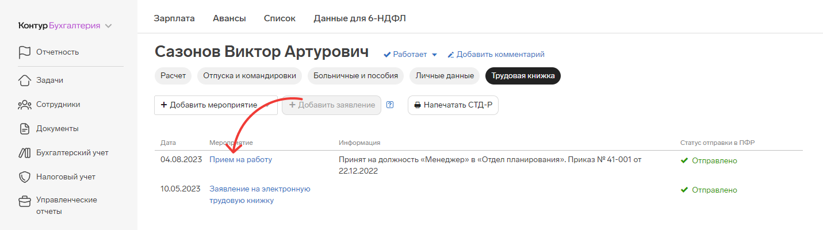Click the house icon for Задачи
Viewport: 823px width, 230px height.
point(24,80)
